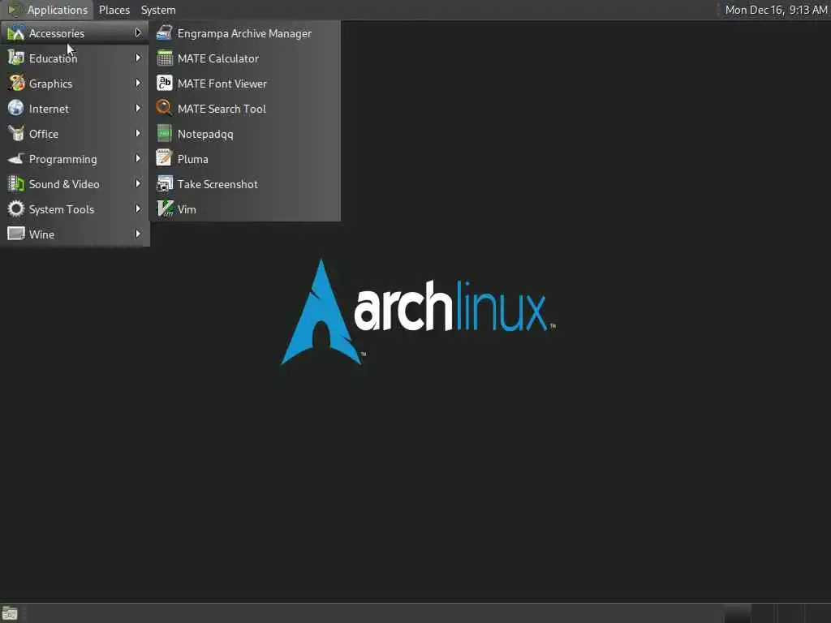Click the workspace switcher in bottom panel

pyautogui.click(x=777, y=613)
